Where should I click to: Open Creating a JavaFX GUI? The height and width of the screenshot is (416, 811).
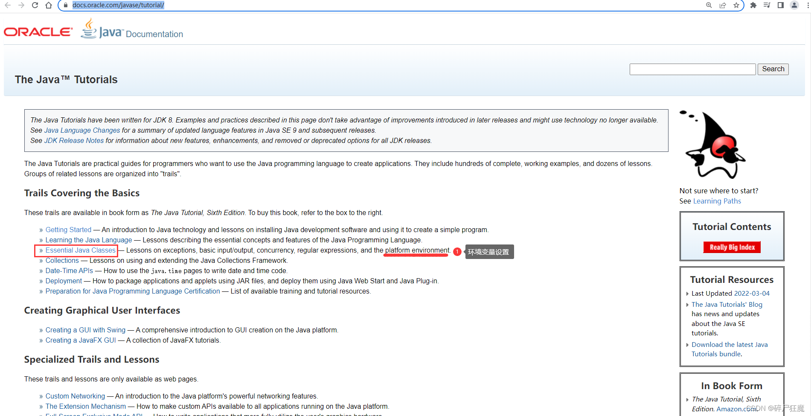coord(81,340)
